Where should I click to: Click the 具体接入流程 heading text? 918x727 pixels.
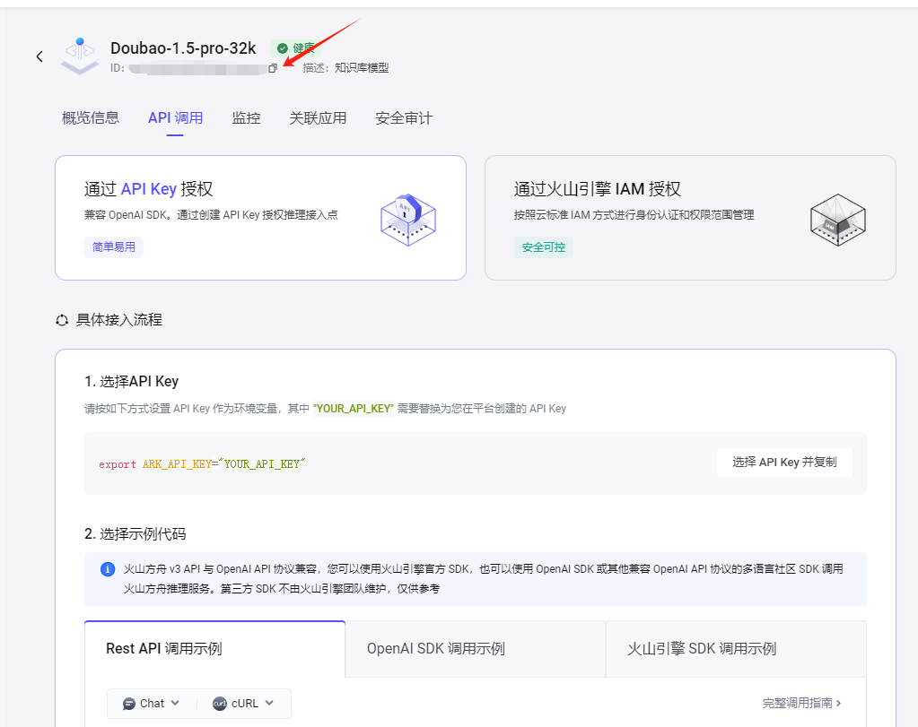[x=119, y=320]
